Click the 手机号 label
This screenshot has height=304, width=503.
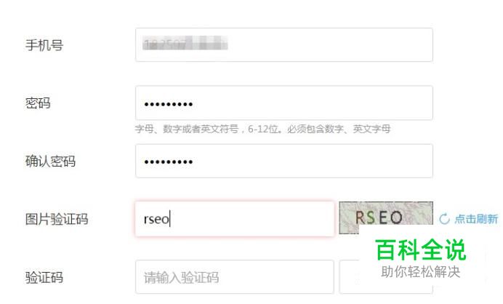[44, 45]
